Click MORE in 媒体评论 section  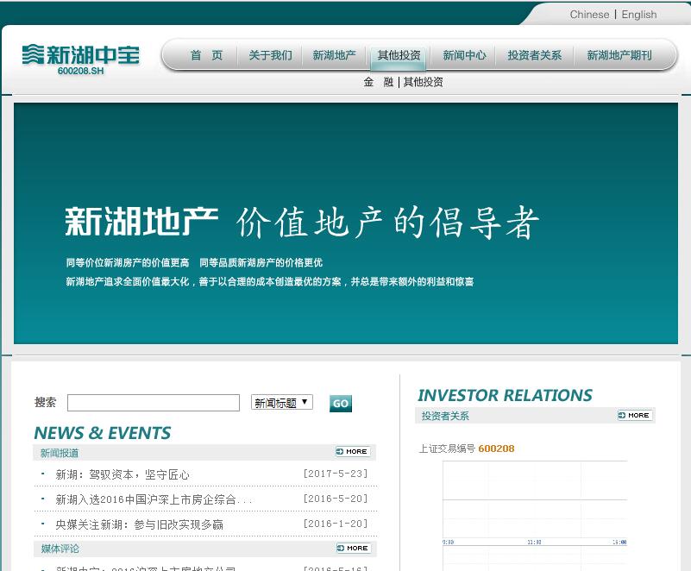(354, 548)
